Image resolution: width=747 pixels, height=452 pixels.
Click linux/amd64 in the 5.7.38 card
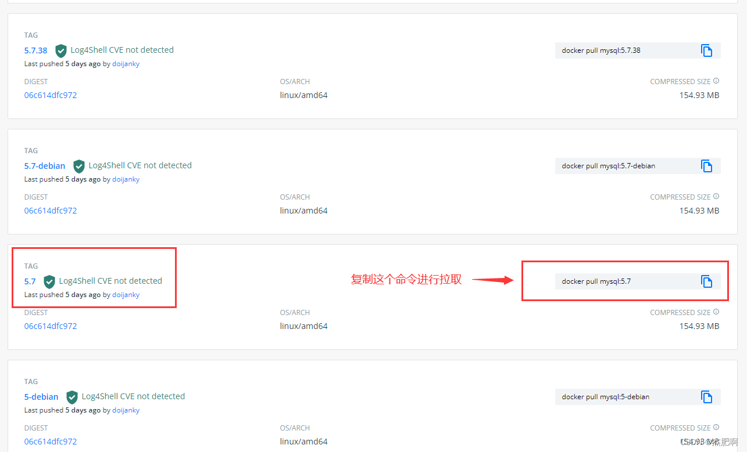click(303, 95)
